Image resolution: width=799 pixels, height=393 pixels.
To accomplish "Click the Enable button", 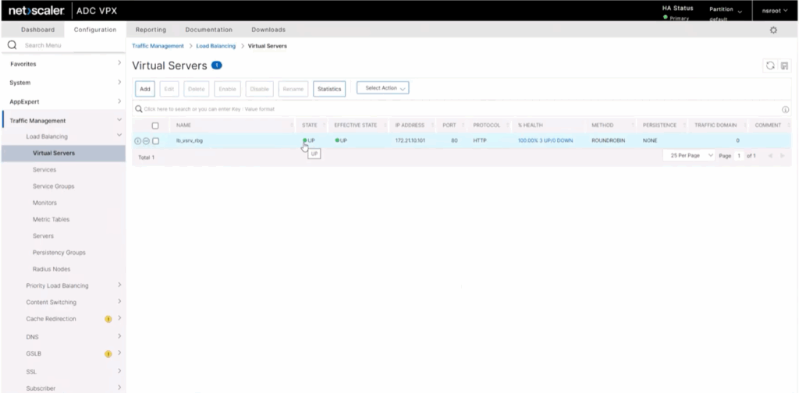I will 227,89.
